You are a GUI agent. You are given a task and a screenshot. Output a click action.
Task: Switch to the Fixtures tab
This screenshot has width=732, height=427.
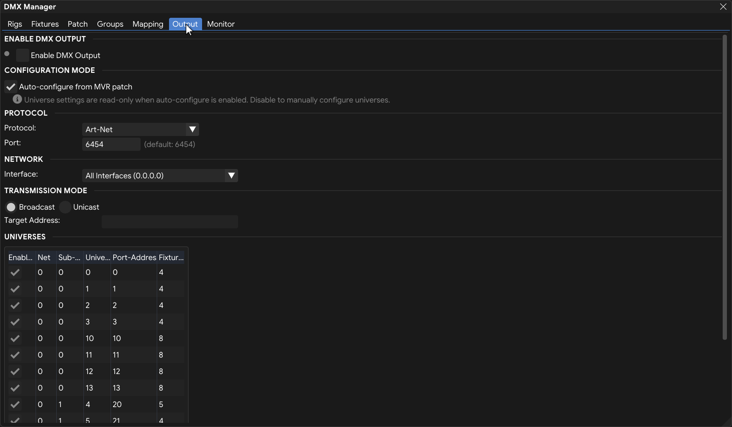pyautogui.click(x=45, y=24)
